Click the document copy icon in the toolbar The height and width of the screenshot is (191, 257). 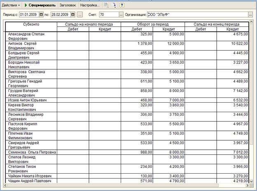[106, 5]
